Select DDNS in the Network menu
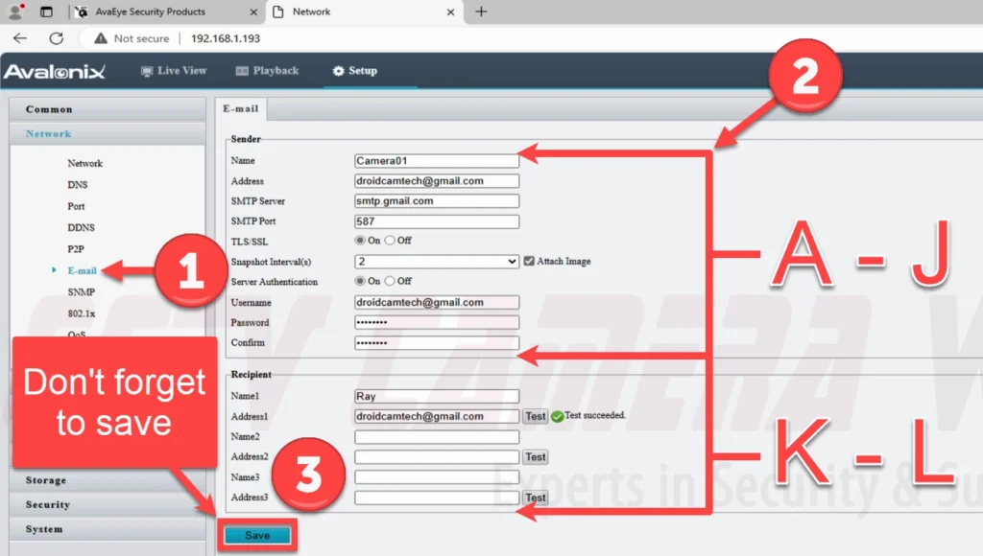983x556 pixels. click(81, 227)
